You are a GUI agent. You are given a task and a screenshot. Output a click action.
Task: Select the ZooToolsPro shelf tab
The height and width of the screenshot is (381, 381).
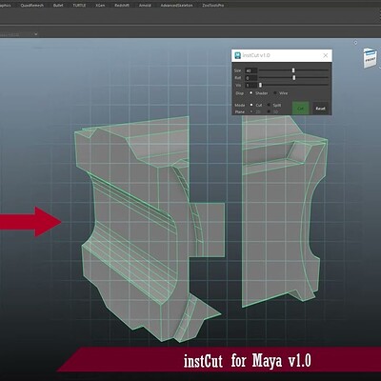point(213,6)
